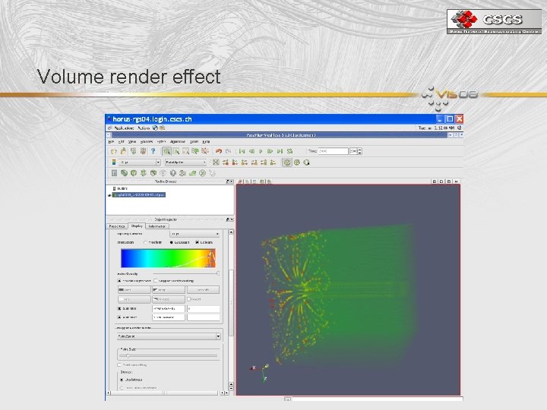Click the opacity slider handle
This screenshot has height=410, width=547.
[x=218, y=273]
